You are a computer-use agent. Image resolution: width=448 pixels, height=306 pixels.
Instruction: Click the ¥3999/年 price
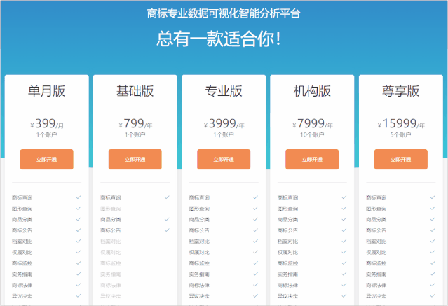(x=224, y=124)
